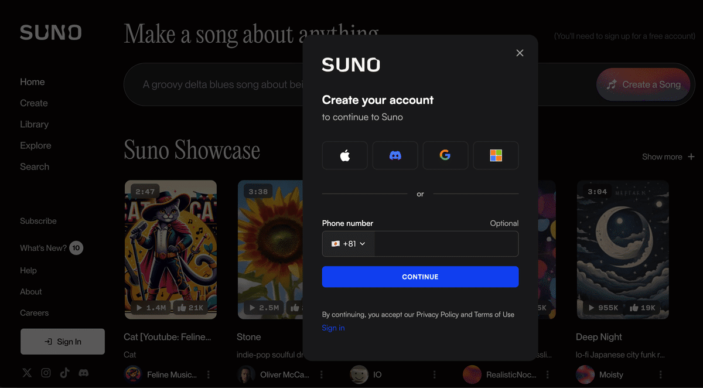Open Explore in the sidebar
This screenshot has width=703, height=388.
pyautogui.click(x=36, y=145)
